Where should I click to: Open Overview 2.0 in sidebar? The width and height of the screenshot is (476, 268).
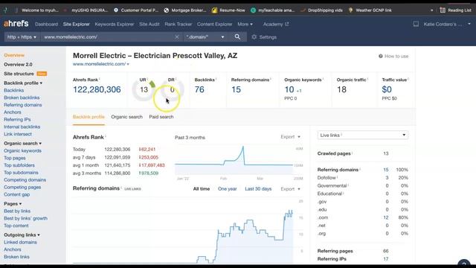pyautogui.click(x=18, y=65)
